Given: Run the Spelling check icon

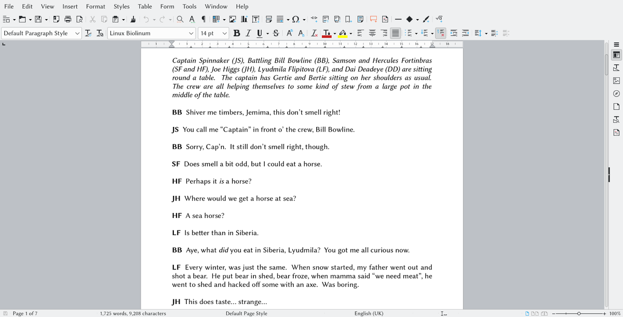Looking at the screenshot, I should (x=192, y=19).
